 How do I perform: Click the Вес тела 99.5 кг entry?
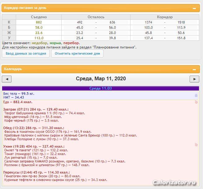tap(19, 93)
